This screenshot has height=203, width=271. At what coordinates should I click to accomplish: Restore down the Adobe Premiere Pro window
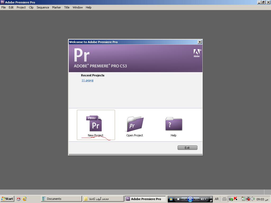click(263, 2)
